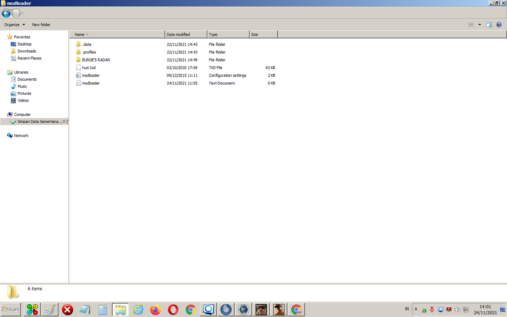Click the red X taskbar icon
The height and width of the screenshot is (317, 507).
68,309
